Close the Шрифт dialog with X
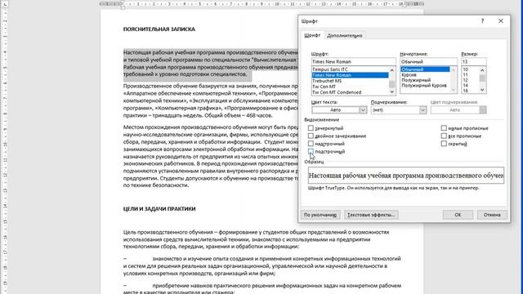 [501, 21]
